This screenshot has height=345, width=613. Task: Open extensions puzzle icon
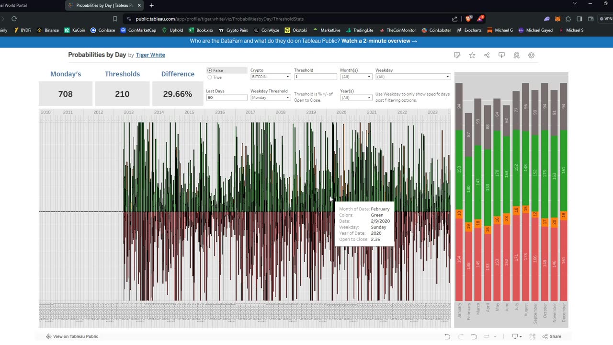tap(568, 19)
